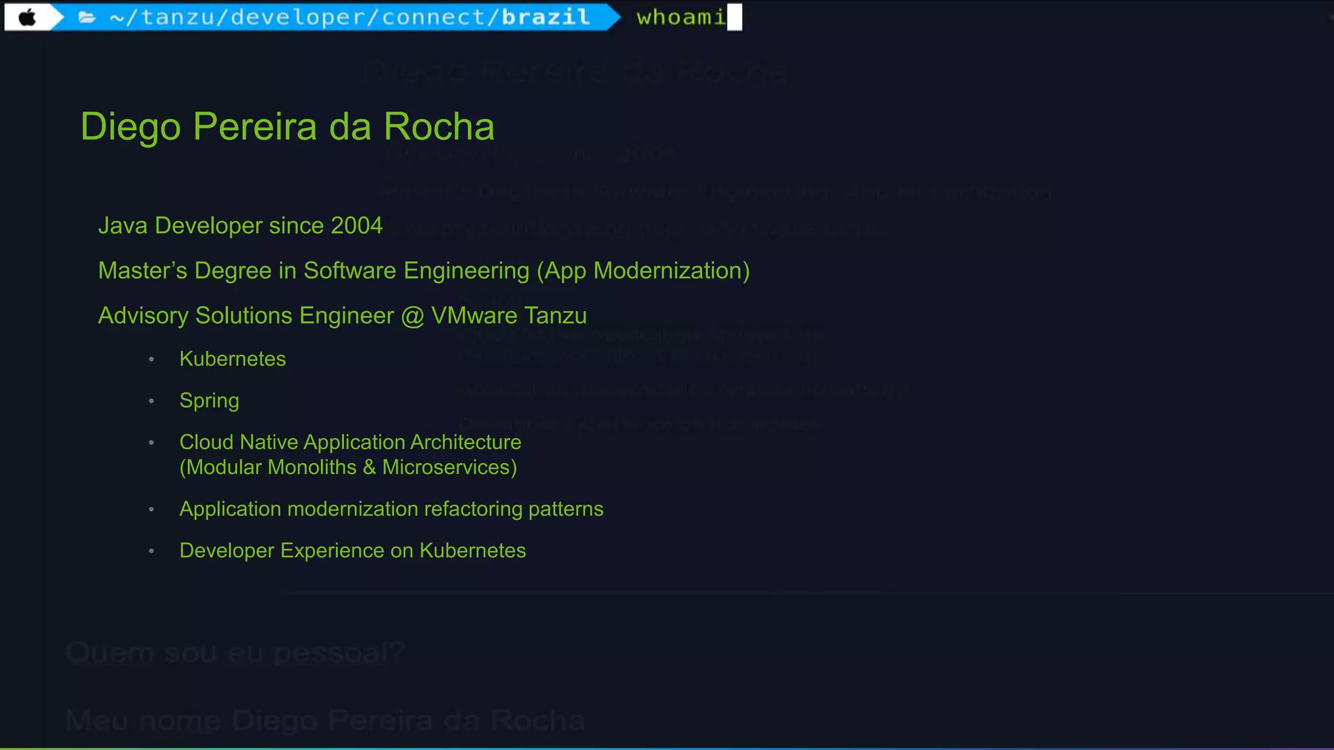The width and height of the screenshot is (1334, 750).
Task: Click Modular Monoliths & Microservices line
Action: (348, 467)
